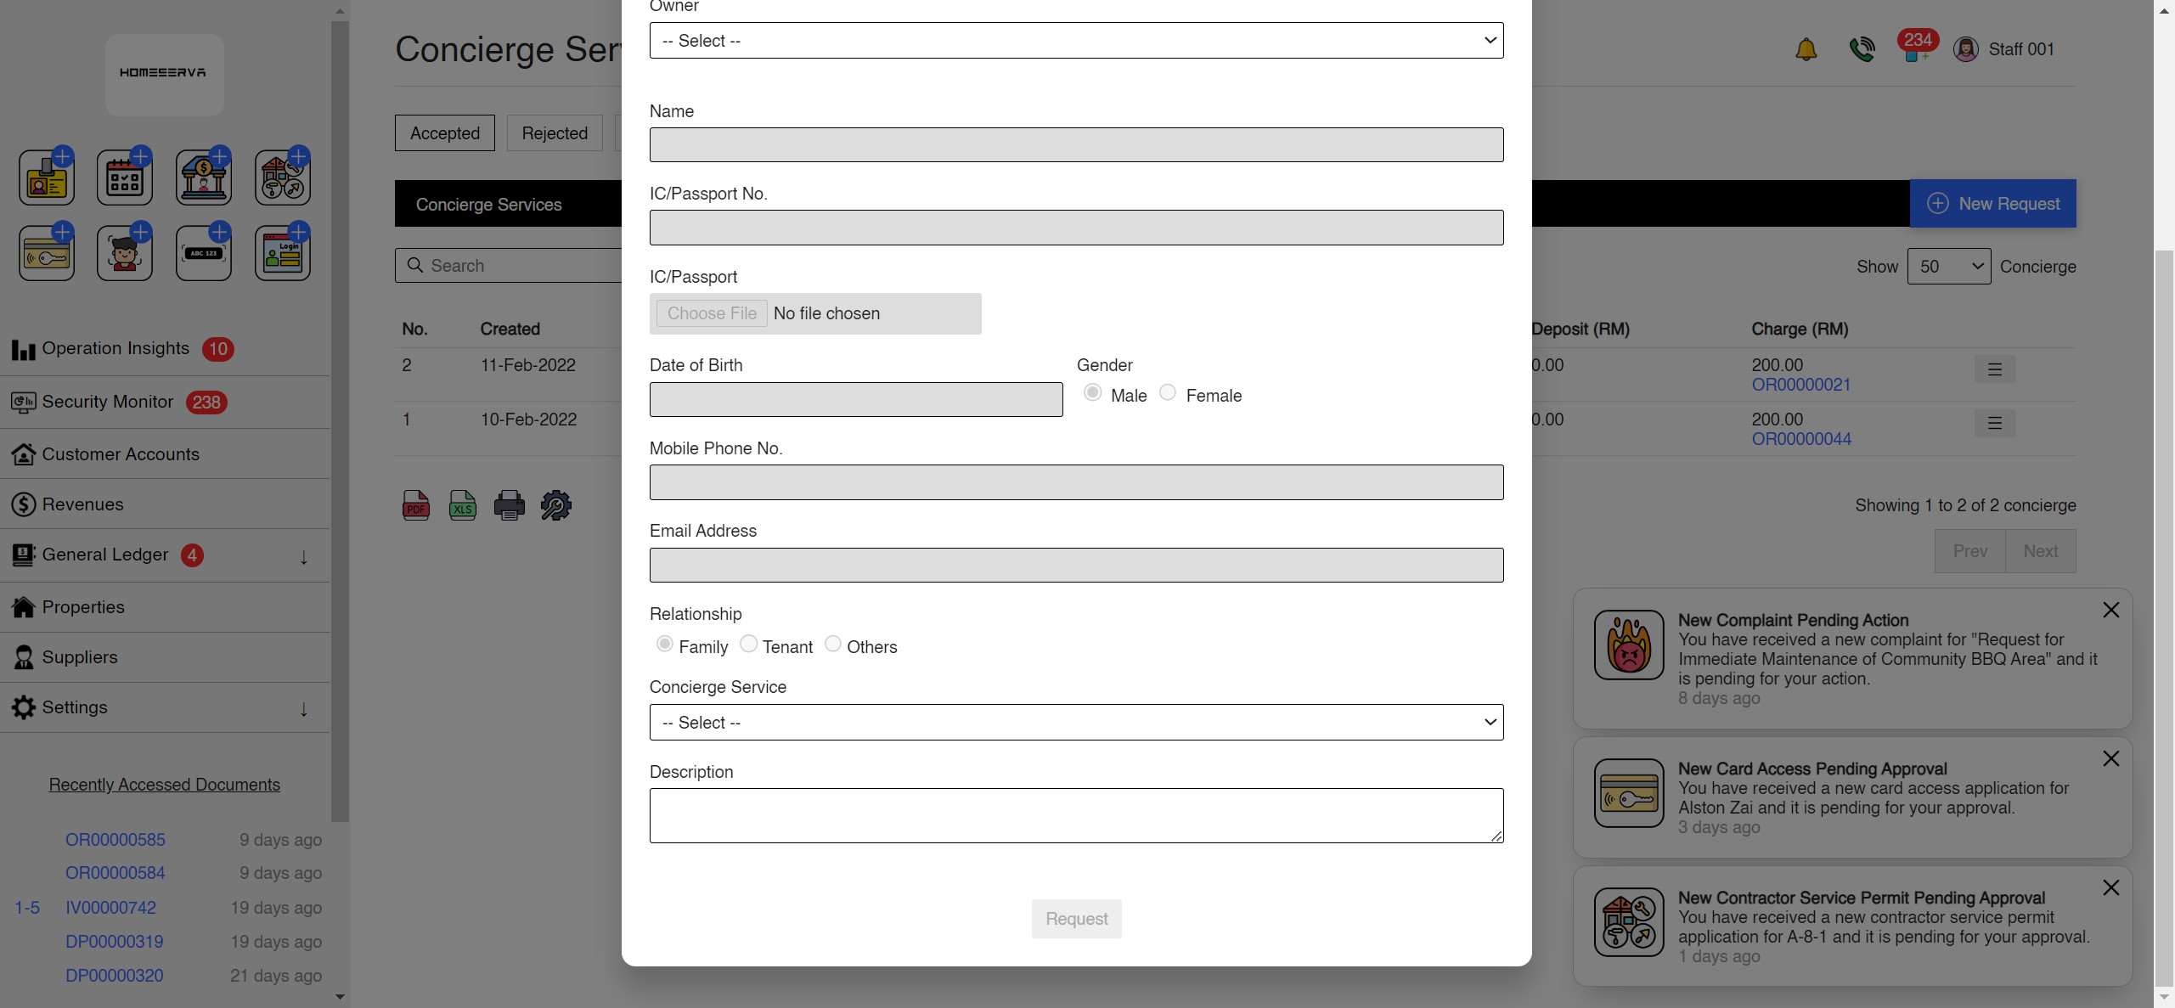Export the concierge list to XLS
2175x1008 pixels.
pos(462,504)
